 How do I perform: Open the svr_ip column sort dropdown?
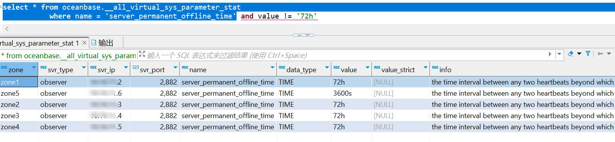coord(126,68)
